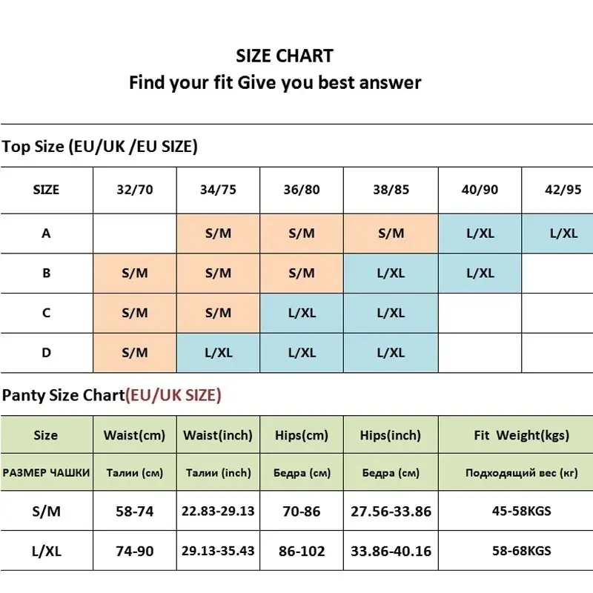Click the РАЗМЕР ЧАШКИ header cell
The image size is (593, 593).
click(46, 473)
